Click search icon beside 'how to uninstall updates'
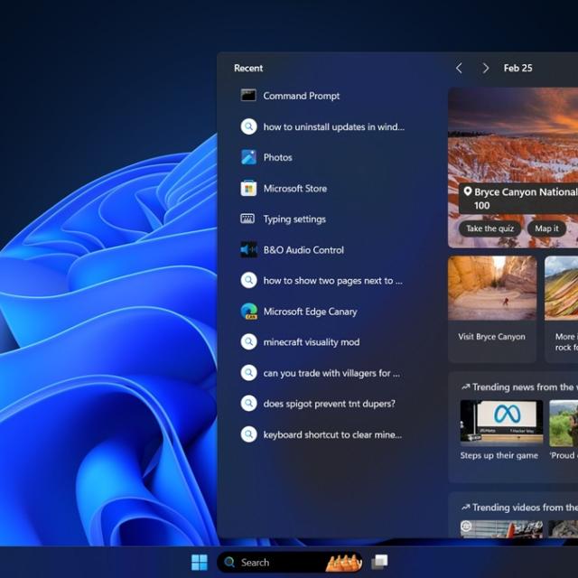The height and width of the screenshot is (578, 578). pyautogui.click(x=249, y=126)
